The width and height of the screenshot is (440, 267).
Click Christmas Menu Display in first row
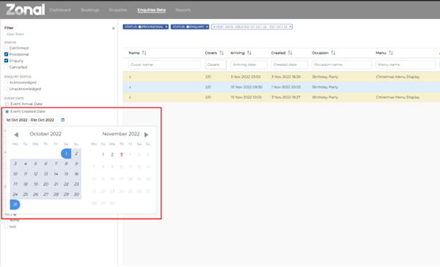(398, 77)
